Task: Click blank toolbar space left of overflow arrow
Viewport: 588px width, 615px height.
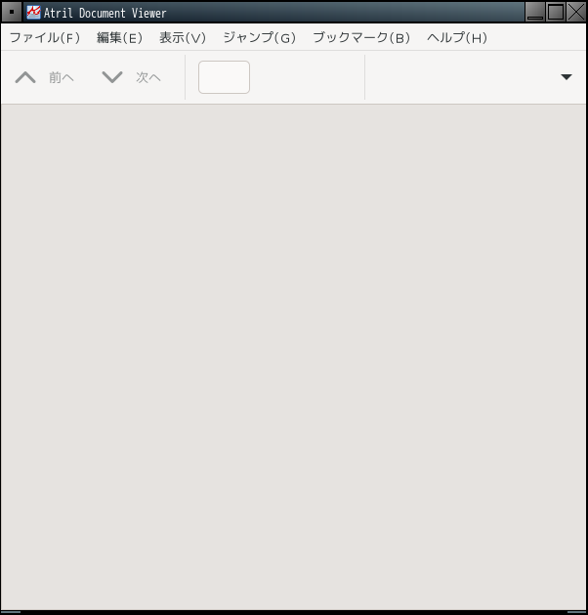Action: point(462,77)
